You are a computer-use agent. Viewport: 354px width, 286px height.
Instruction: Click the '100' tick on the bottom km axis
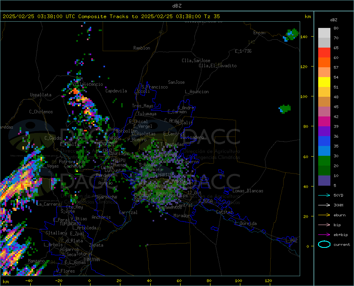click(x=238, y=281)
